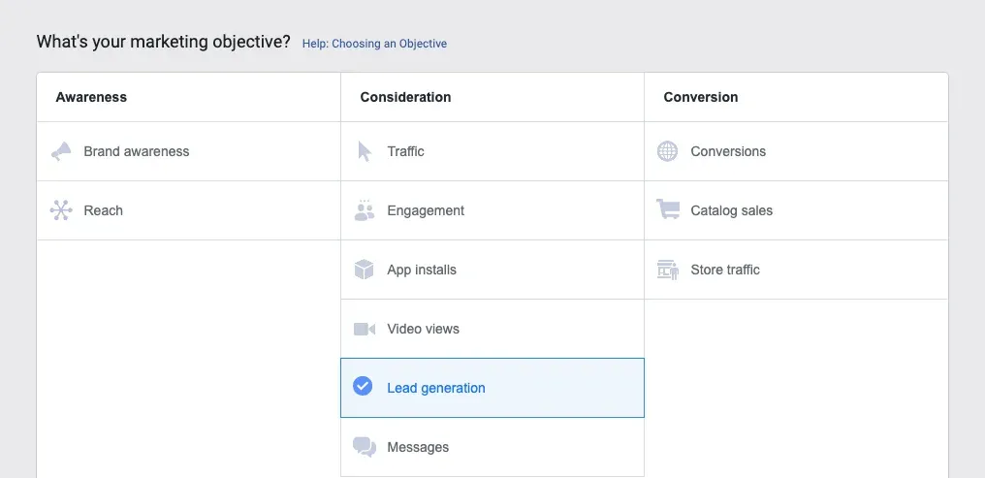Choose the Engagement objective label
Viewport: 985px width, 478px height.
tap(426, 210)
